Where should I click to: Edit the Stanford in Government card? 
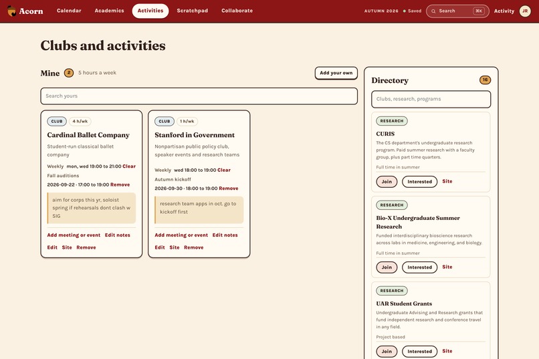point(160,247)
